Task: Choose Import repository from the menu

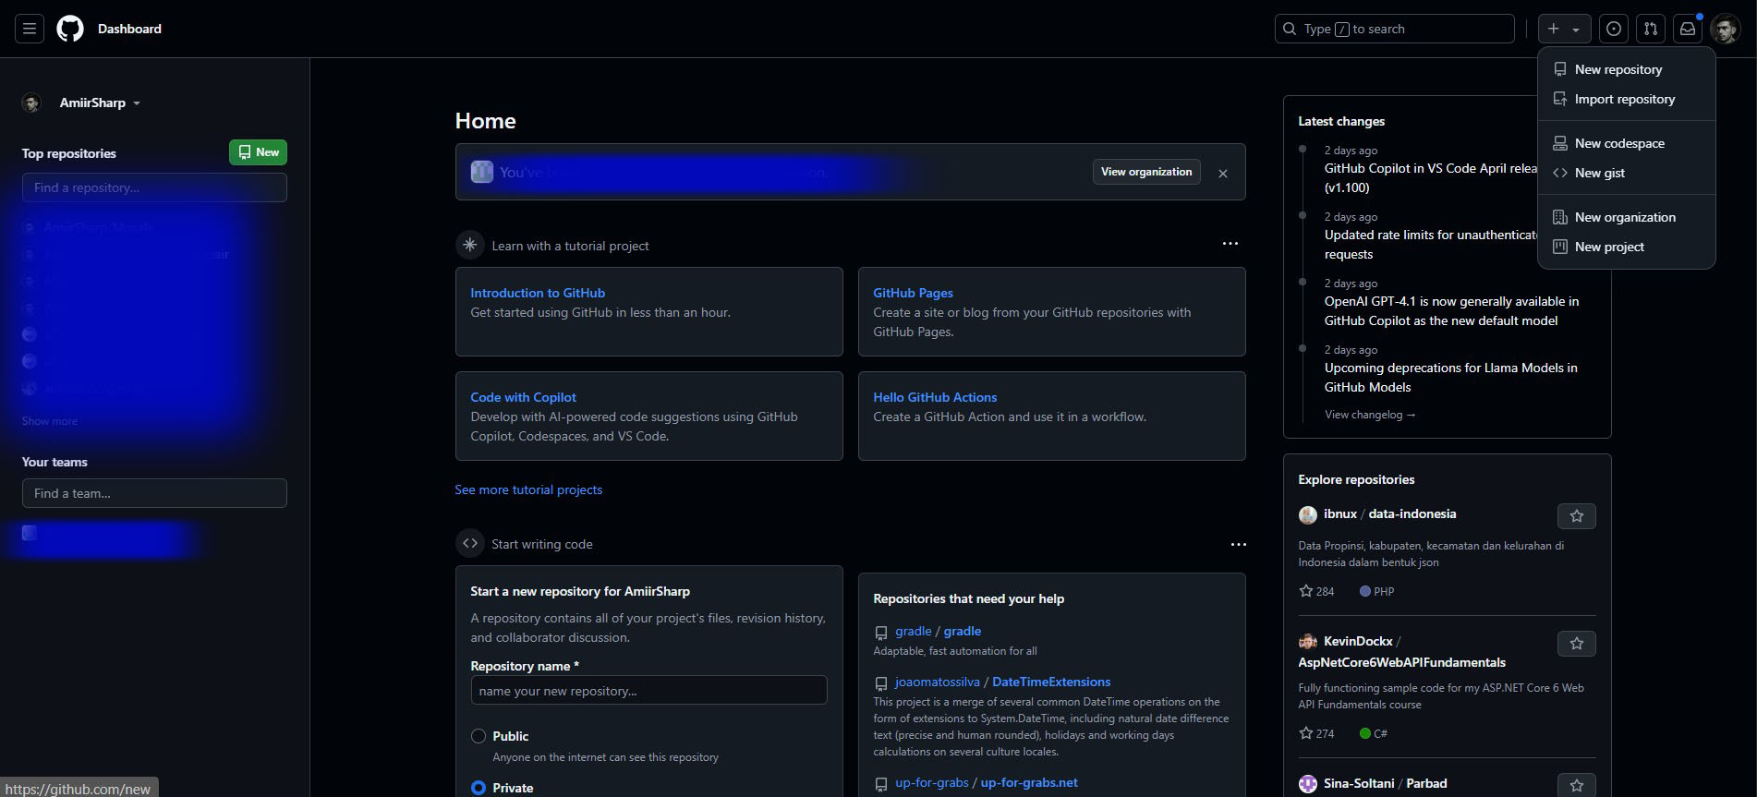Action: tap(1626, 99)
